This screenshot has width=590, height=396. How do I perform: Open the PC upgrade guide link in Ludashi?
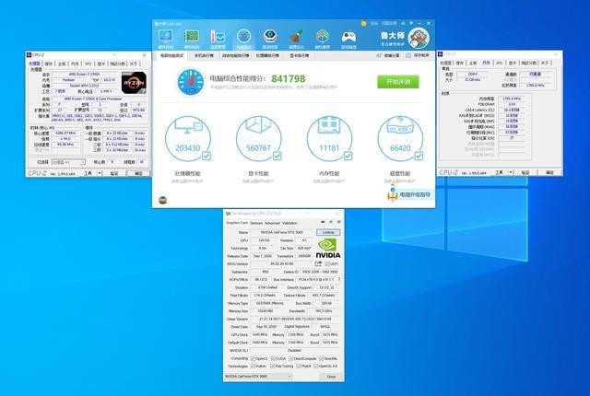click(415, 194)
